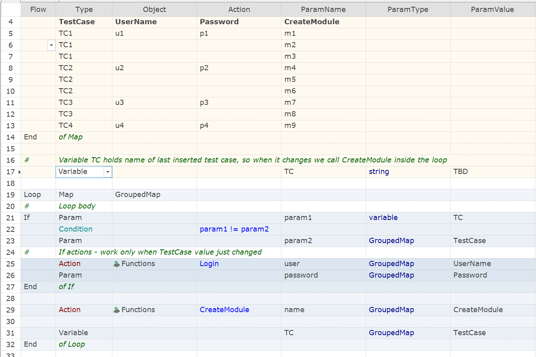Click the Functions icon in the CreateModule row
Screen dimensions: 536x357
click(x=117, y=310)
